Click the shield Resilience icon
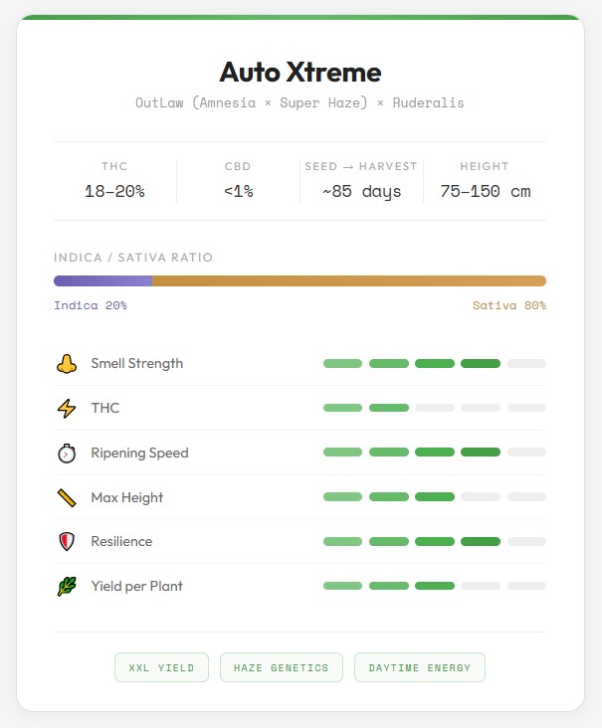602x728 pixels. [x=67, y=542]
